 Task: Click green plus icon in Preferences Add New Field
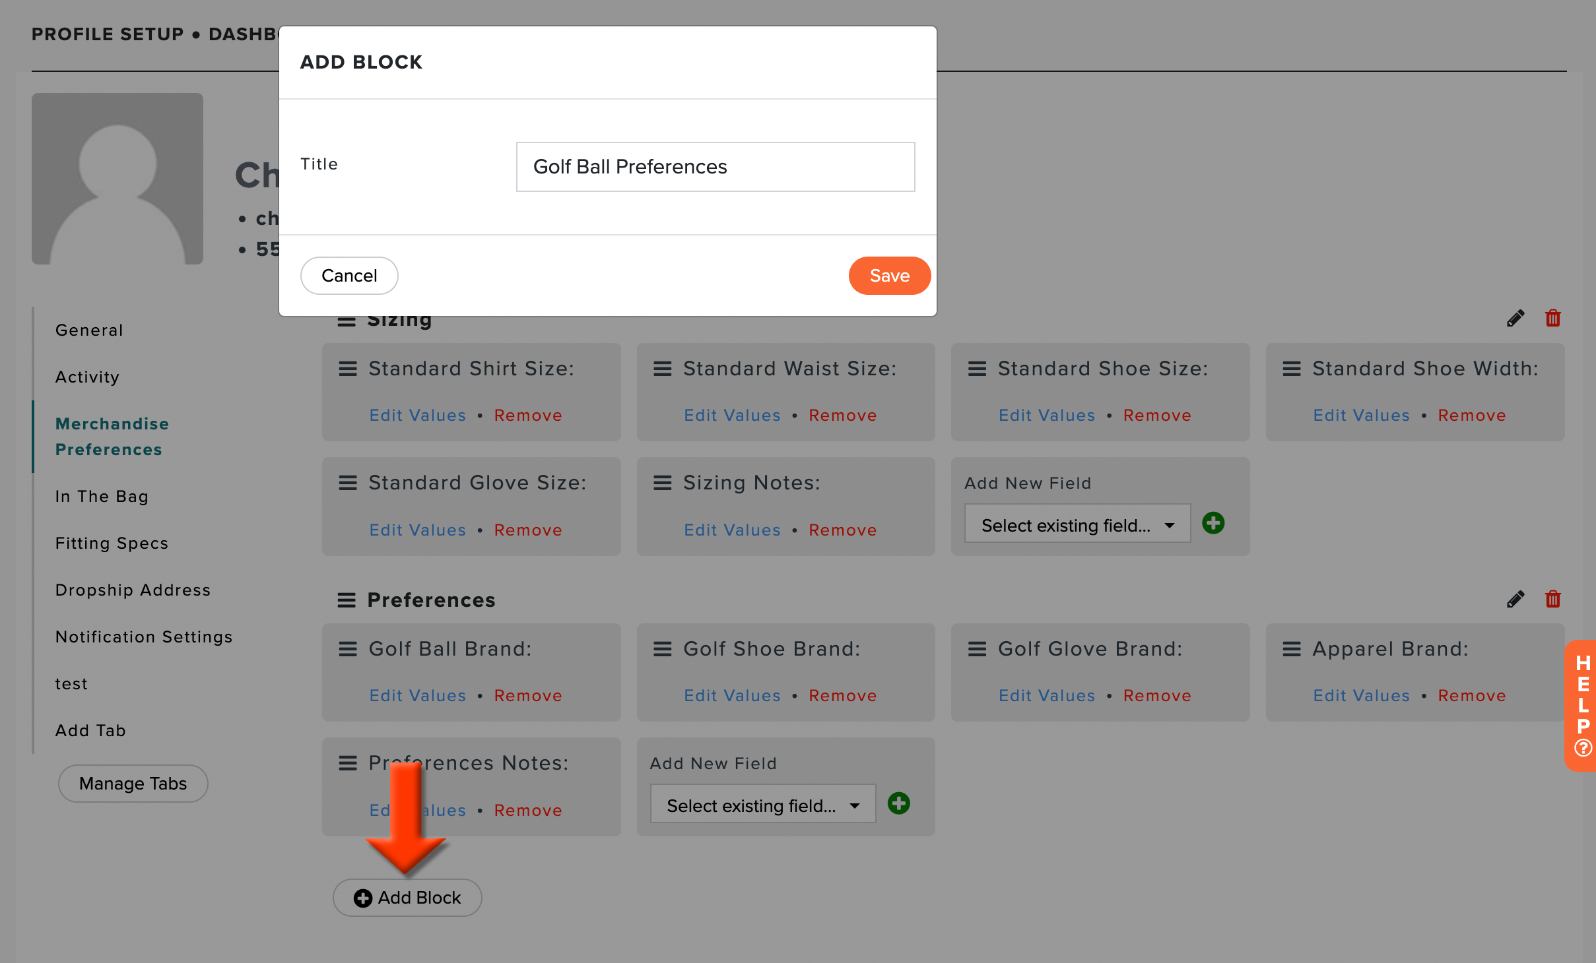[x=899, y=803]
